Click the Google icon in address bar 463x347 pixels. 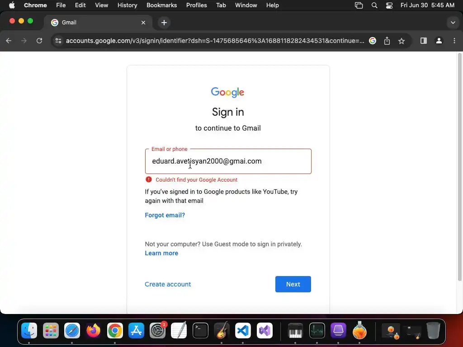coord(373,41)
